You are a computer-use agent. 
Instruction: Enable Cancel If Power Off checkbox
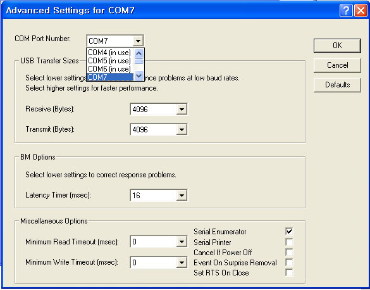(289, 252)
